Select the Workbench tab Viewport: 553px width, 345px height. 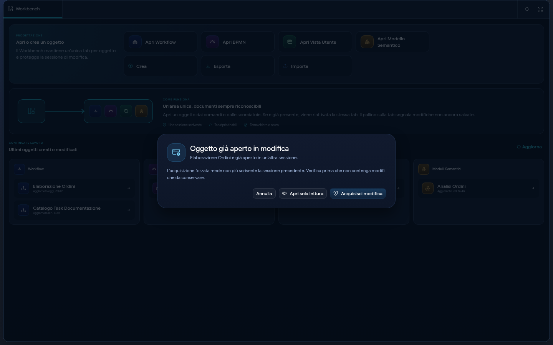[x=33, y=9]
